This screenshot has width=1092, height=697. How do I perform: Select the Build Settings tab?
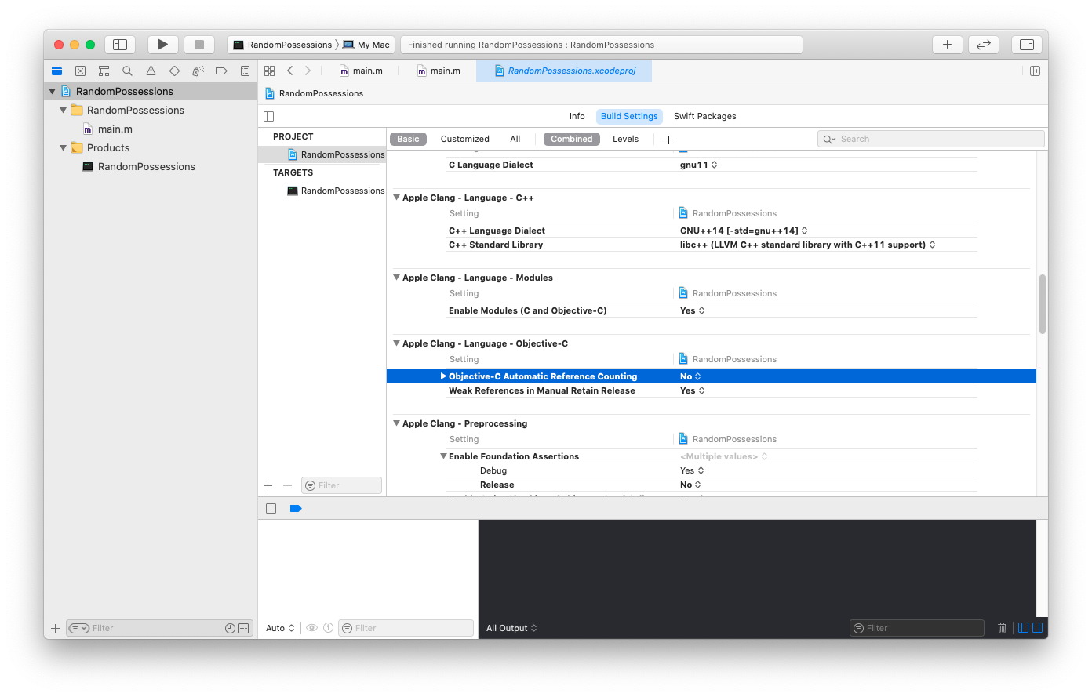click(x=629, y=116)
